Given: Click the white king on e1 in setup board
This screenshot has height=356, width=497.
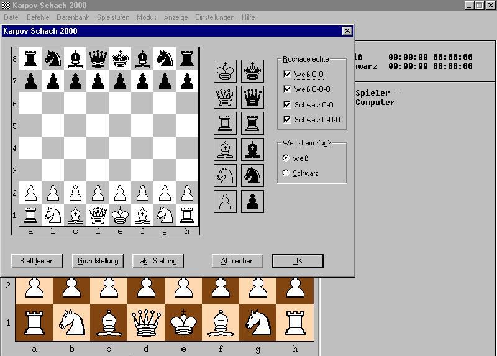Looking at the screenshot, I should pos(120,215).
